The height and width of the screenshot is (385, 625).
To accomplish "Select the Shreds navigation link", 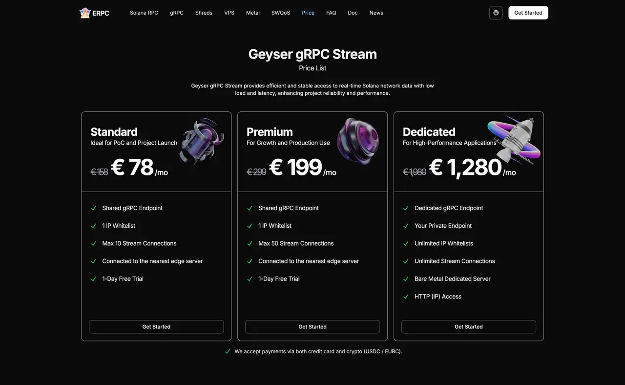I will [x=204, y=13].
